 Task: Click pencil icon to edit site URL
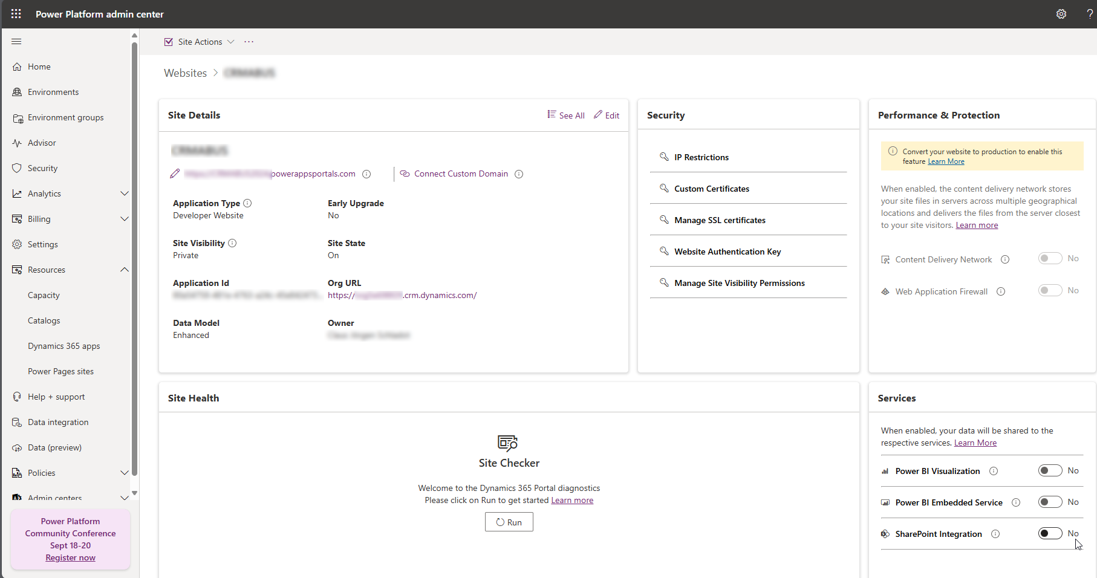(175, 174)
